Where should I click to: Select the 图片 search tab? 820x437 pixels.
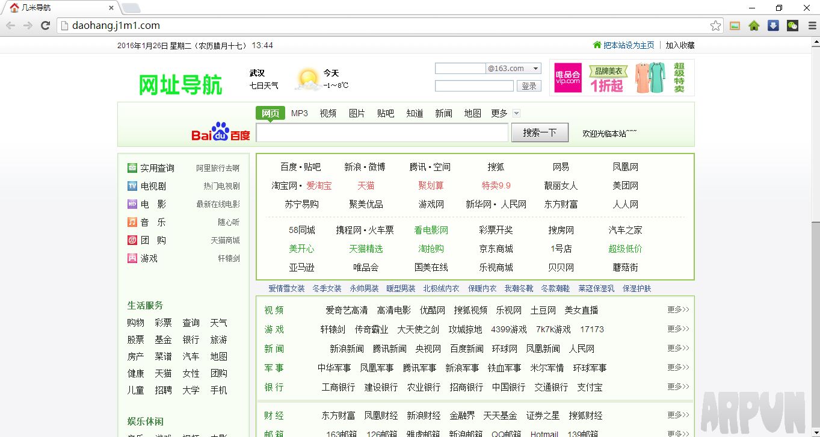(357, 113)
